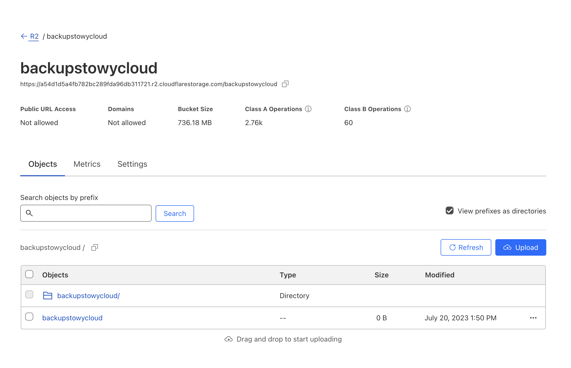Click the Drag and drop to start uploading text
This screenshot has height=368, width=571.
pos(289,339)
